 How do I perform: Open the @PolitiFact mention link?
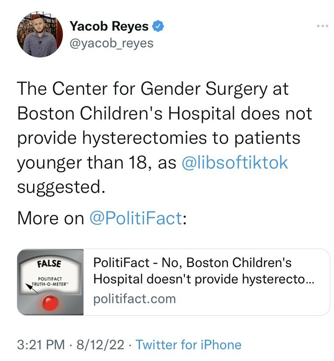[136, 218]
